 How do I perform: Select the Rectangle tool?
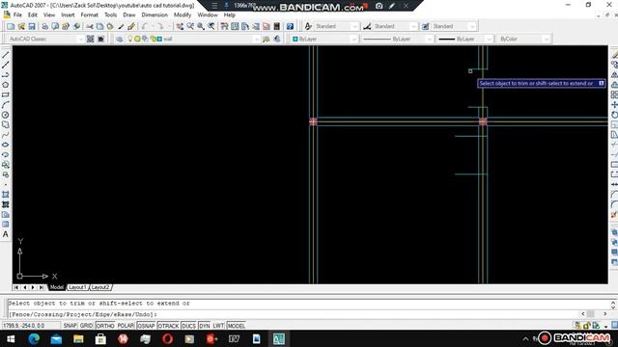pyautogui.click(x=6, y=94)
